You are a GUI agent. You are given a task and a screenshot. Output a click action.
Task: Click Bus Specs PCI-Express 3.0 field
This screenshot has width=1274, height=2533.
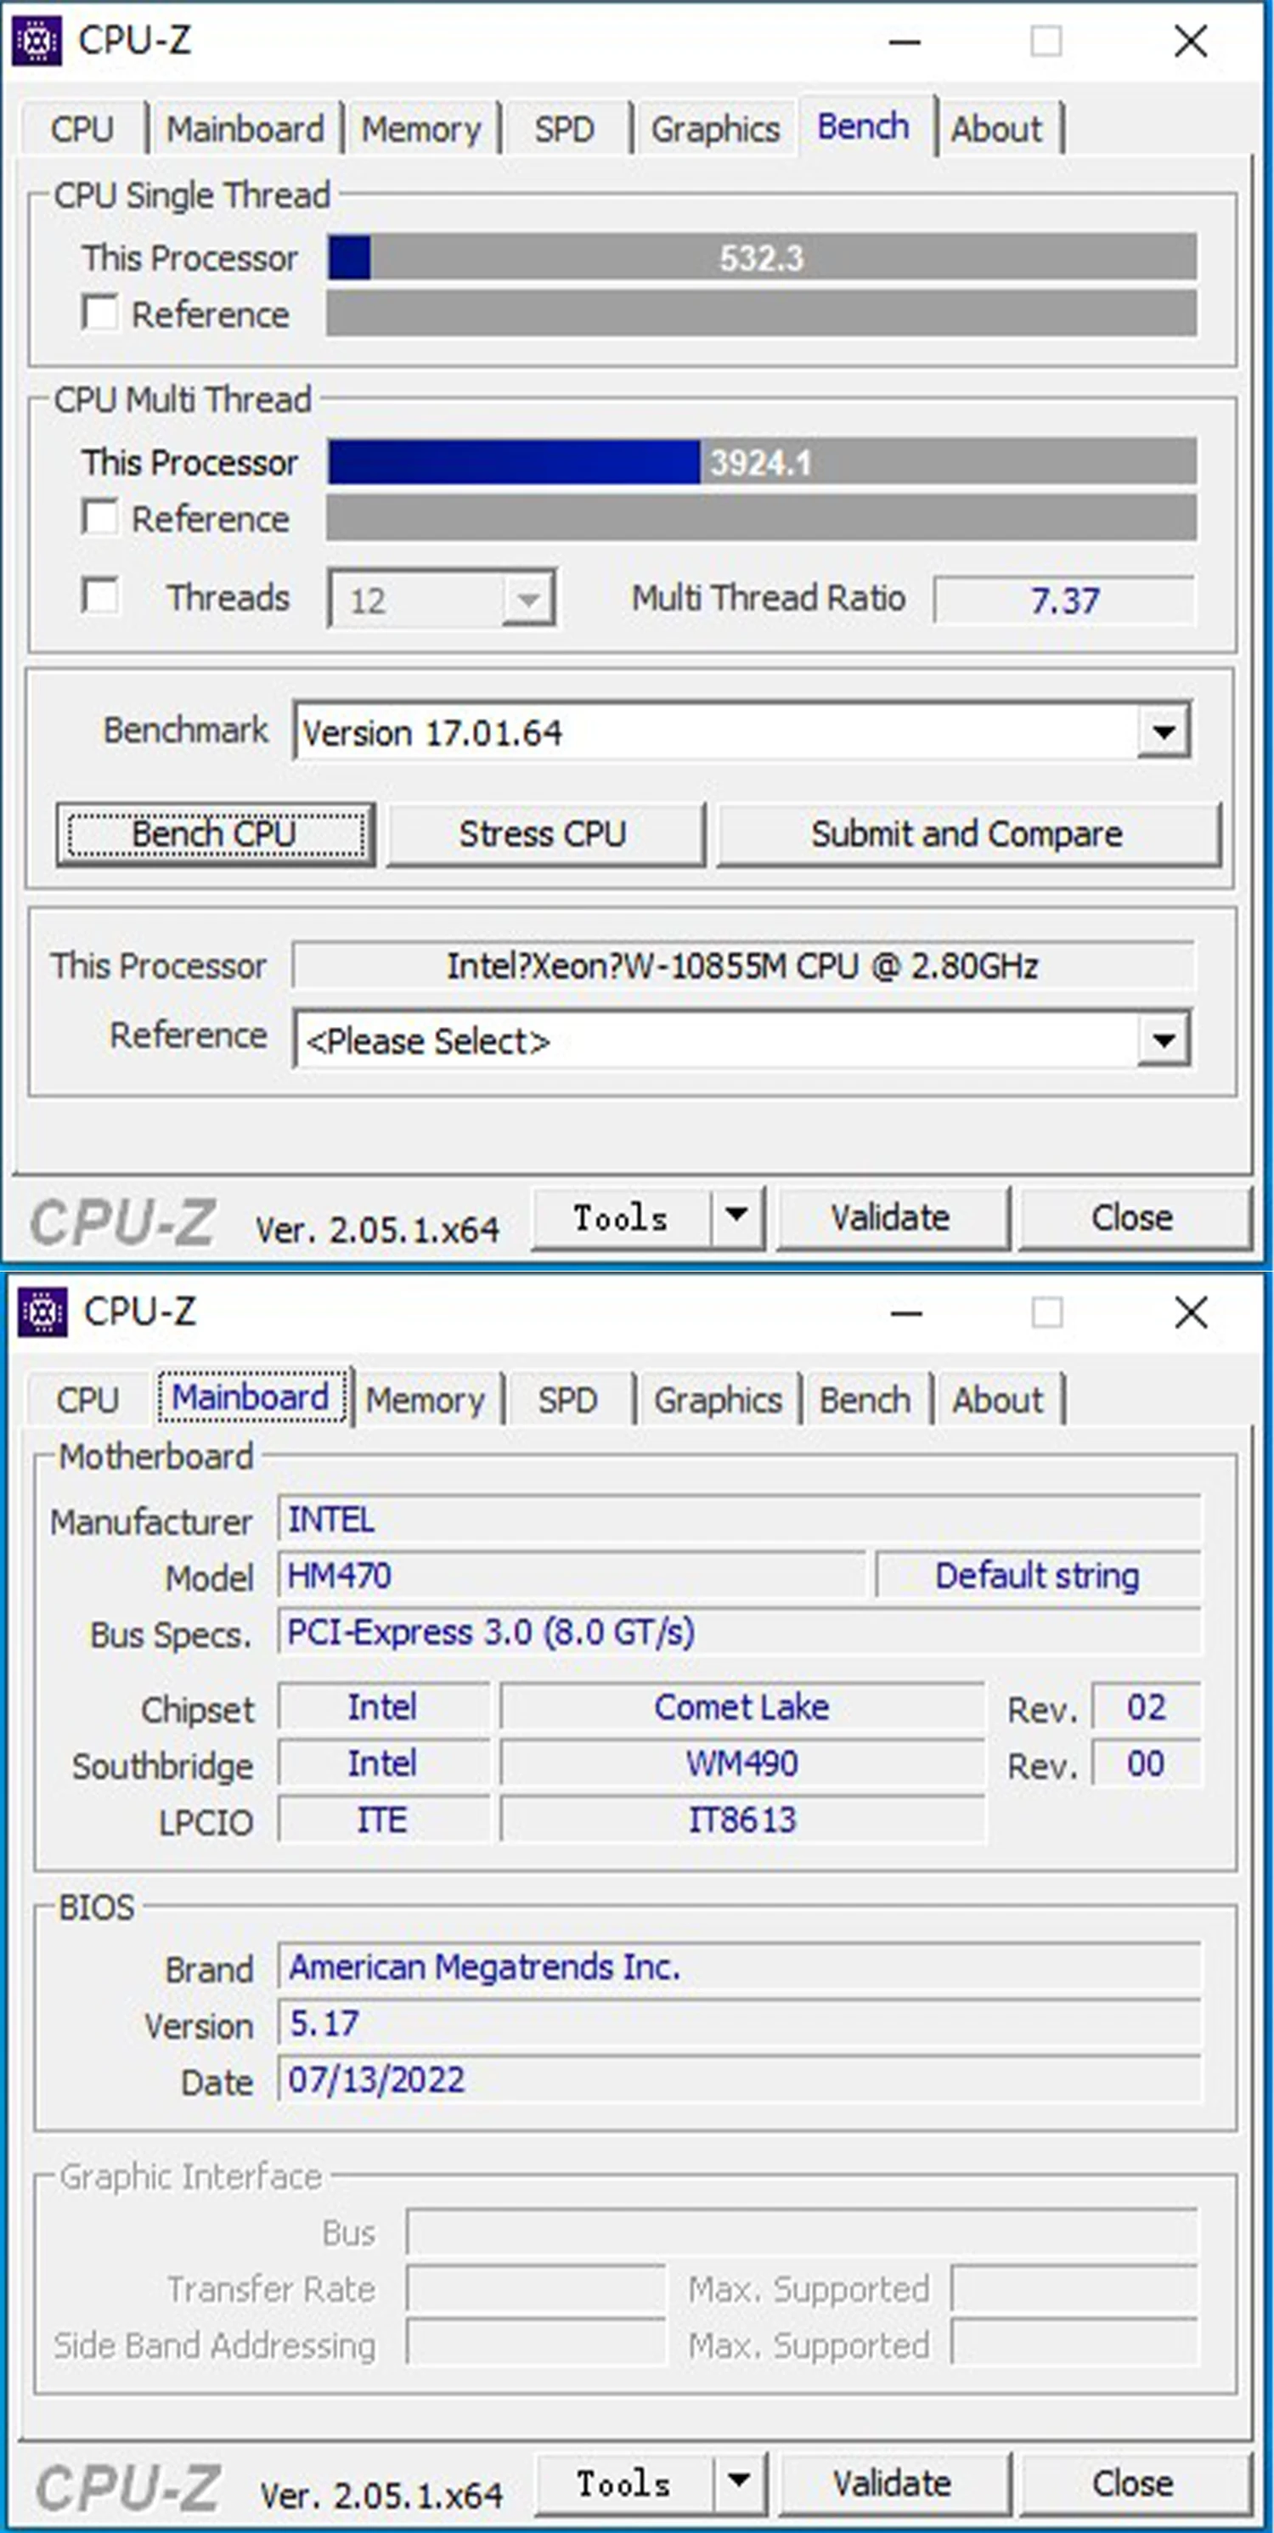[739, 1633]
